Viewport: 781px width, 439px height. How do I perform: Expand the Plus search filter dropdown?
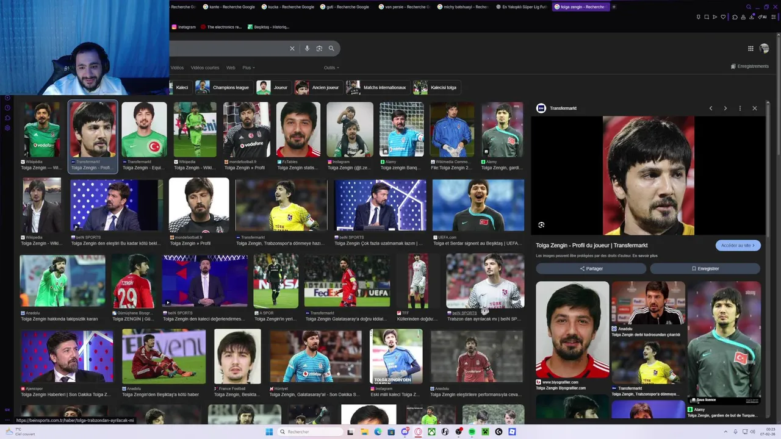click(248, 68)
